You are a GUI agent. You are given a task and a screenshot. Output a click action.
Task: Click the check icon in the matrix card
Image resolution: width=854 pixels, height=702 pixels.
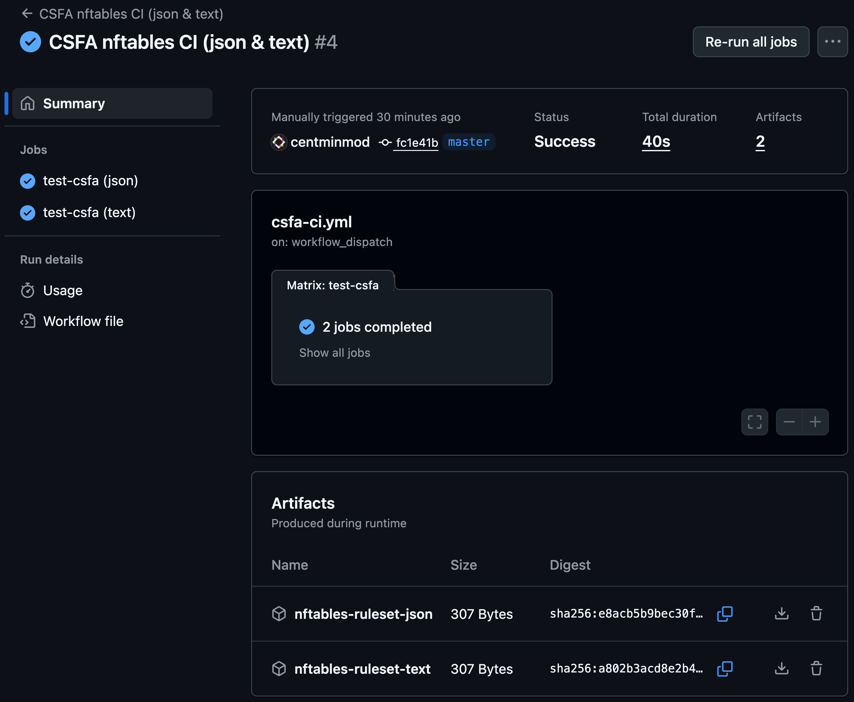coord(307,327)
